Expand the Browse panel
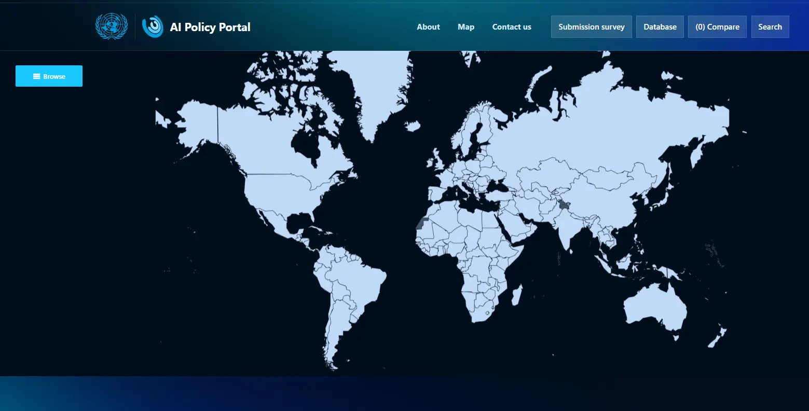 point(49,76)
